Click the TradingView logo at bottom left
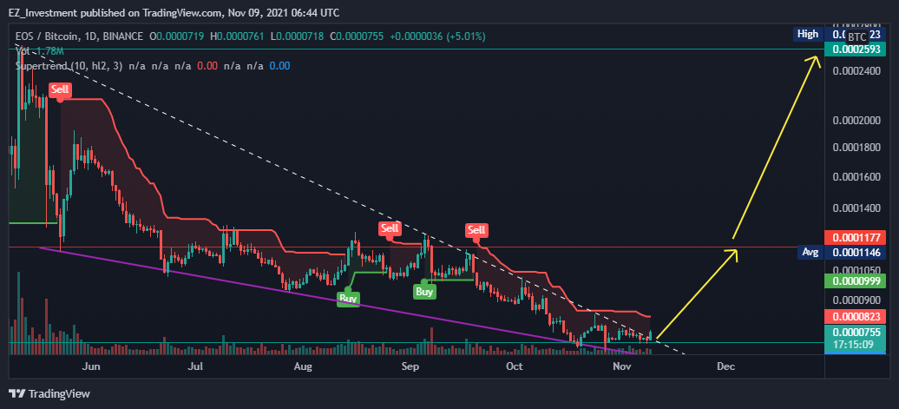Viewport: 899px width, 409px height. pos(49,394)
